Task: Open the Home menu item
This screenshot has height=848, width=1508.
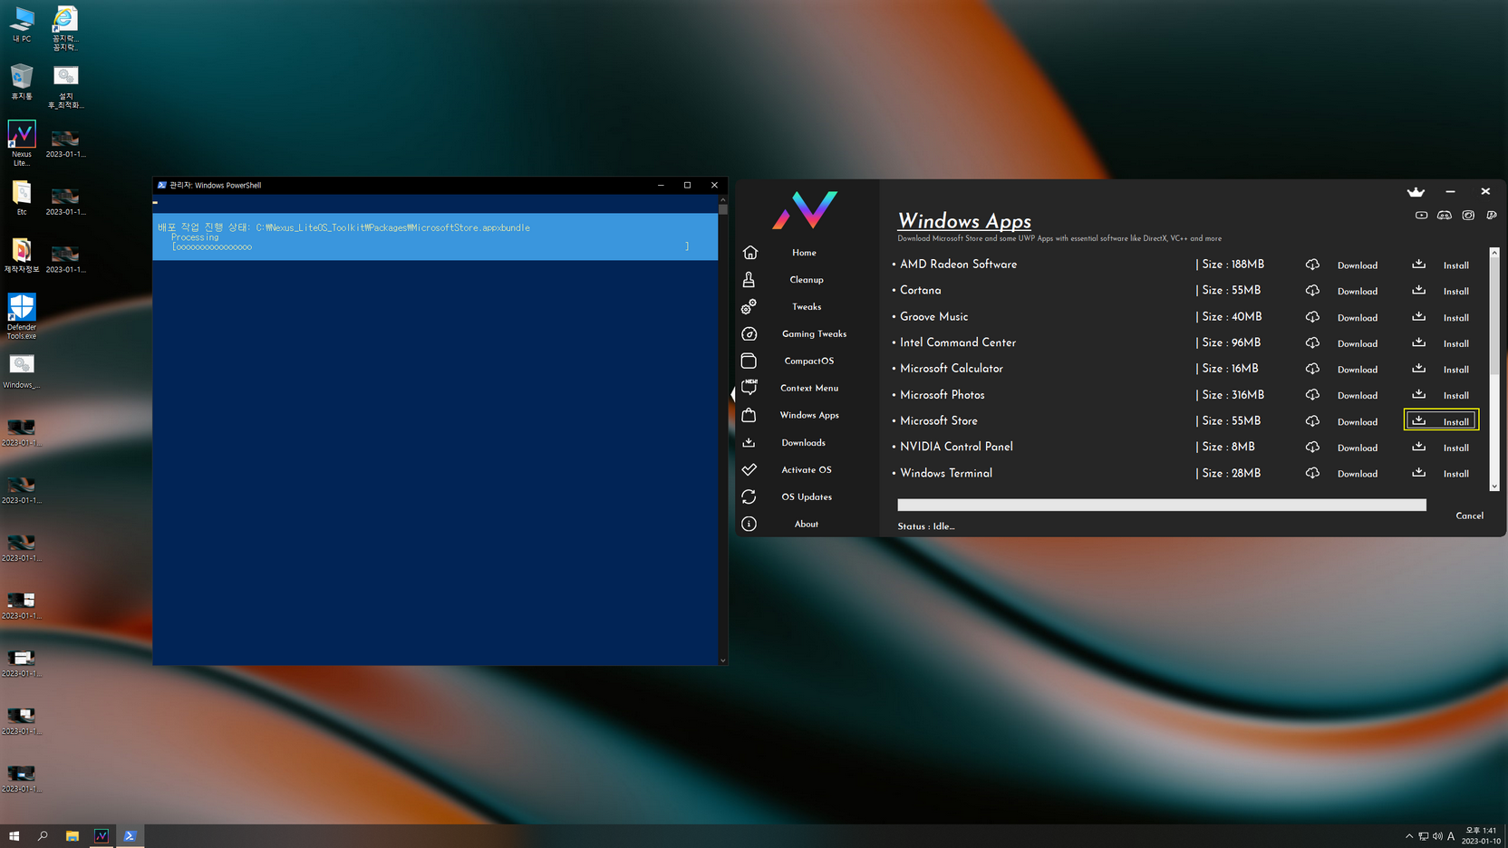Action: tap(804, 253)
